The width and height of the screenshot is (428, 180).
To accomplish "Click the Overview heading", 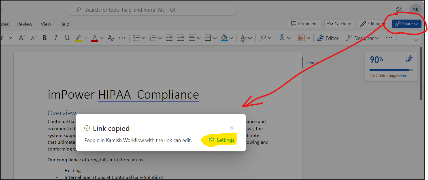I will tap(62, 113).
